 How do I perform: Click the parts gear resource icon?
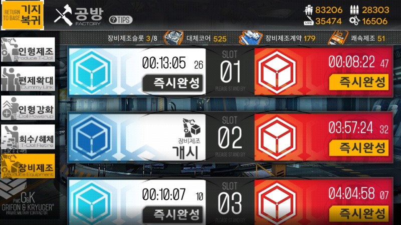point(354,20)
